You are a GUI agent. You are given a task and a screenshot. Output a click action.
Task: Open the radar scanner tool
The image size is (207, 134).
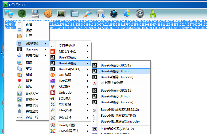click(x=114, y=13)
